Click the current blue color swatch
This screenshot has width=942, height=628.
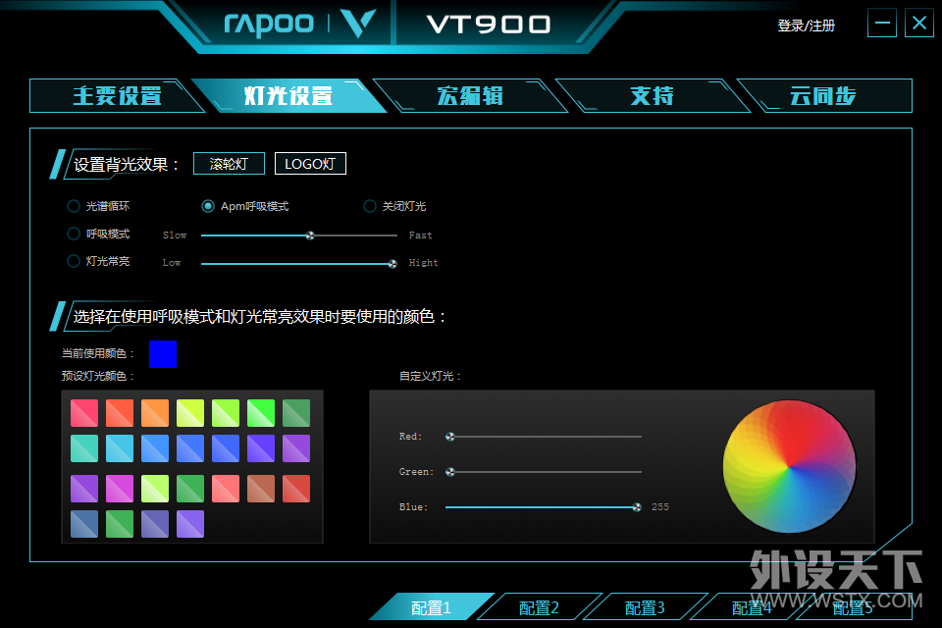point(163,354)
